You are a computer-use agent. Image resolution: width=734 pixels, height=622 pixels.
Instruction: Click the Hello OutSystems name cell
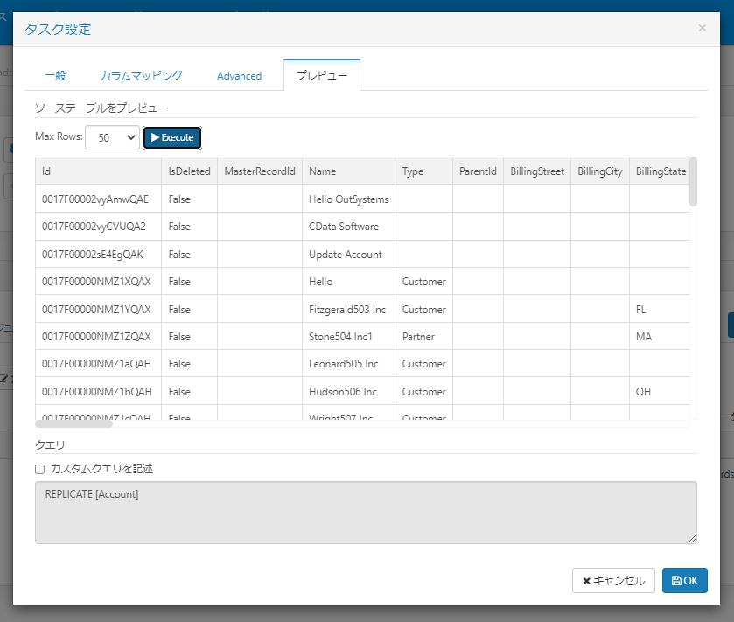click(x=349, y=199)
